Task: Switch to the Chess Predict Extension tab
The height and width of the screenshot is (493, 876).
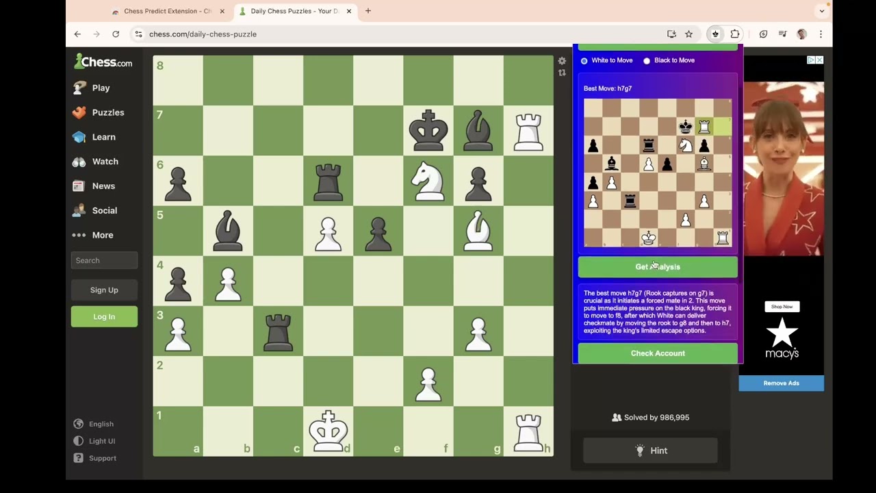Action: pyautogui.click(x=167, y=11)
